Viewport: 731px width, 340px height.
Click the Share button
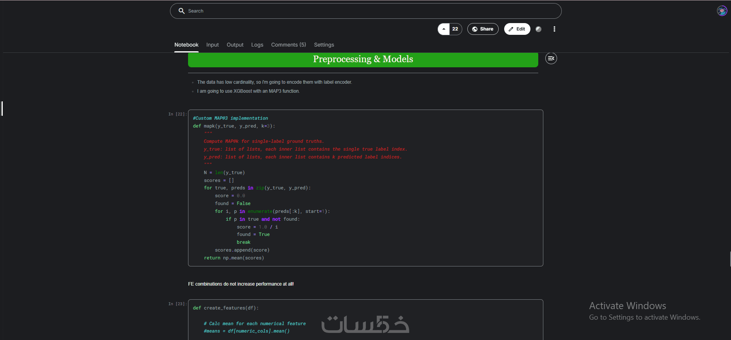tap(483, 29)
